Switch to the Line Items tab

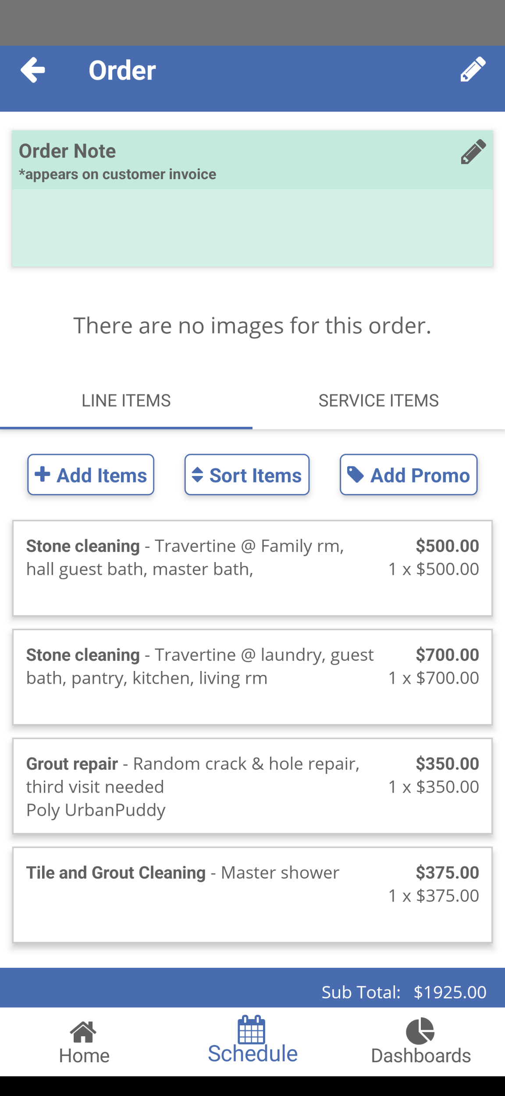click(x=126, y=401)
